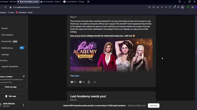The image size is (197, 110).
Task: Open browser downloads icon in toolbar
Action: click(x=174, y=7)
